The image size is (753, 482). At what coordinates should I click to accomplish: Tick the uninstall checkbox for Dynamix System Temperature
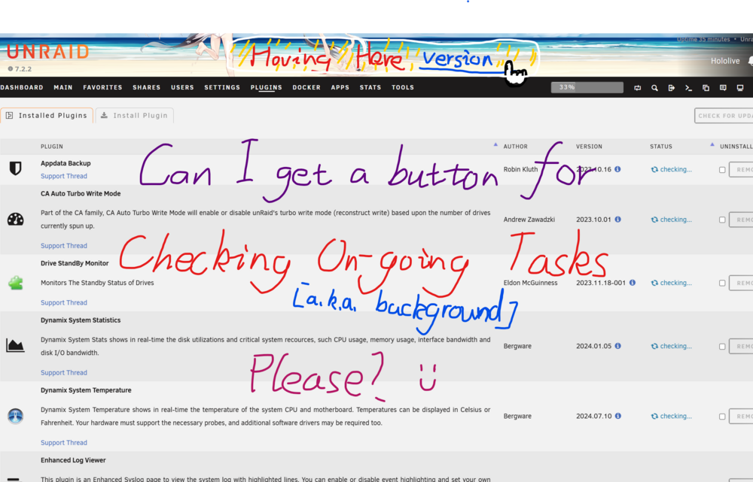pos(722,417)
